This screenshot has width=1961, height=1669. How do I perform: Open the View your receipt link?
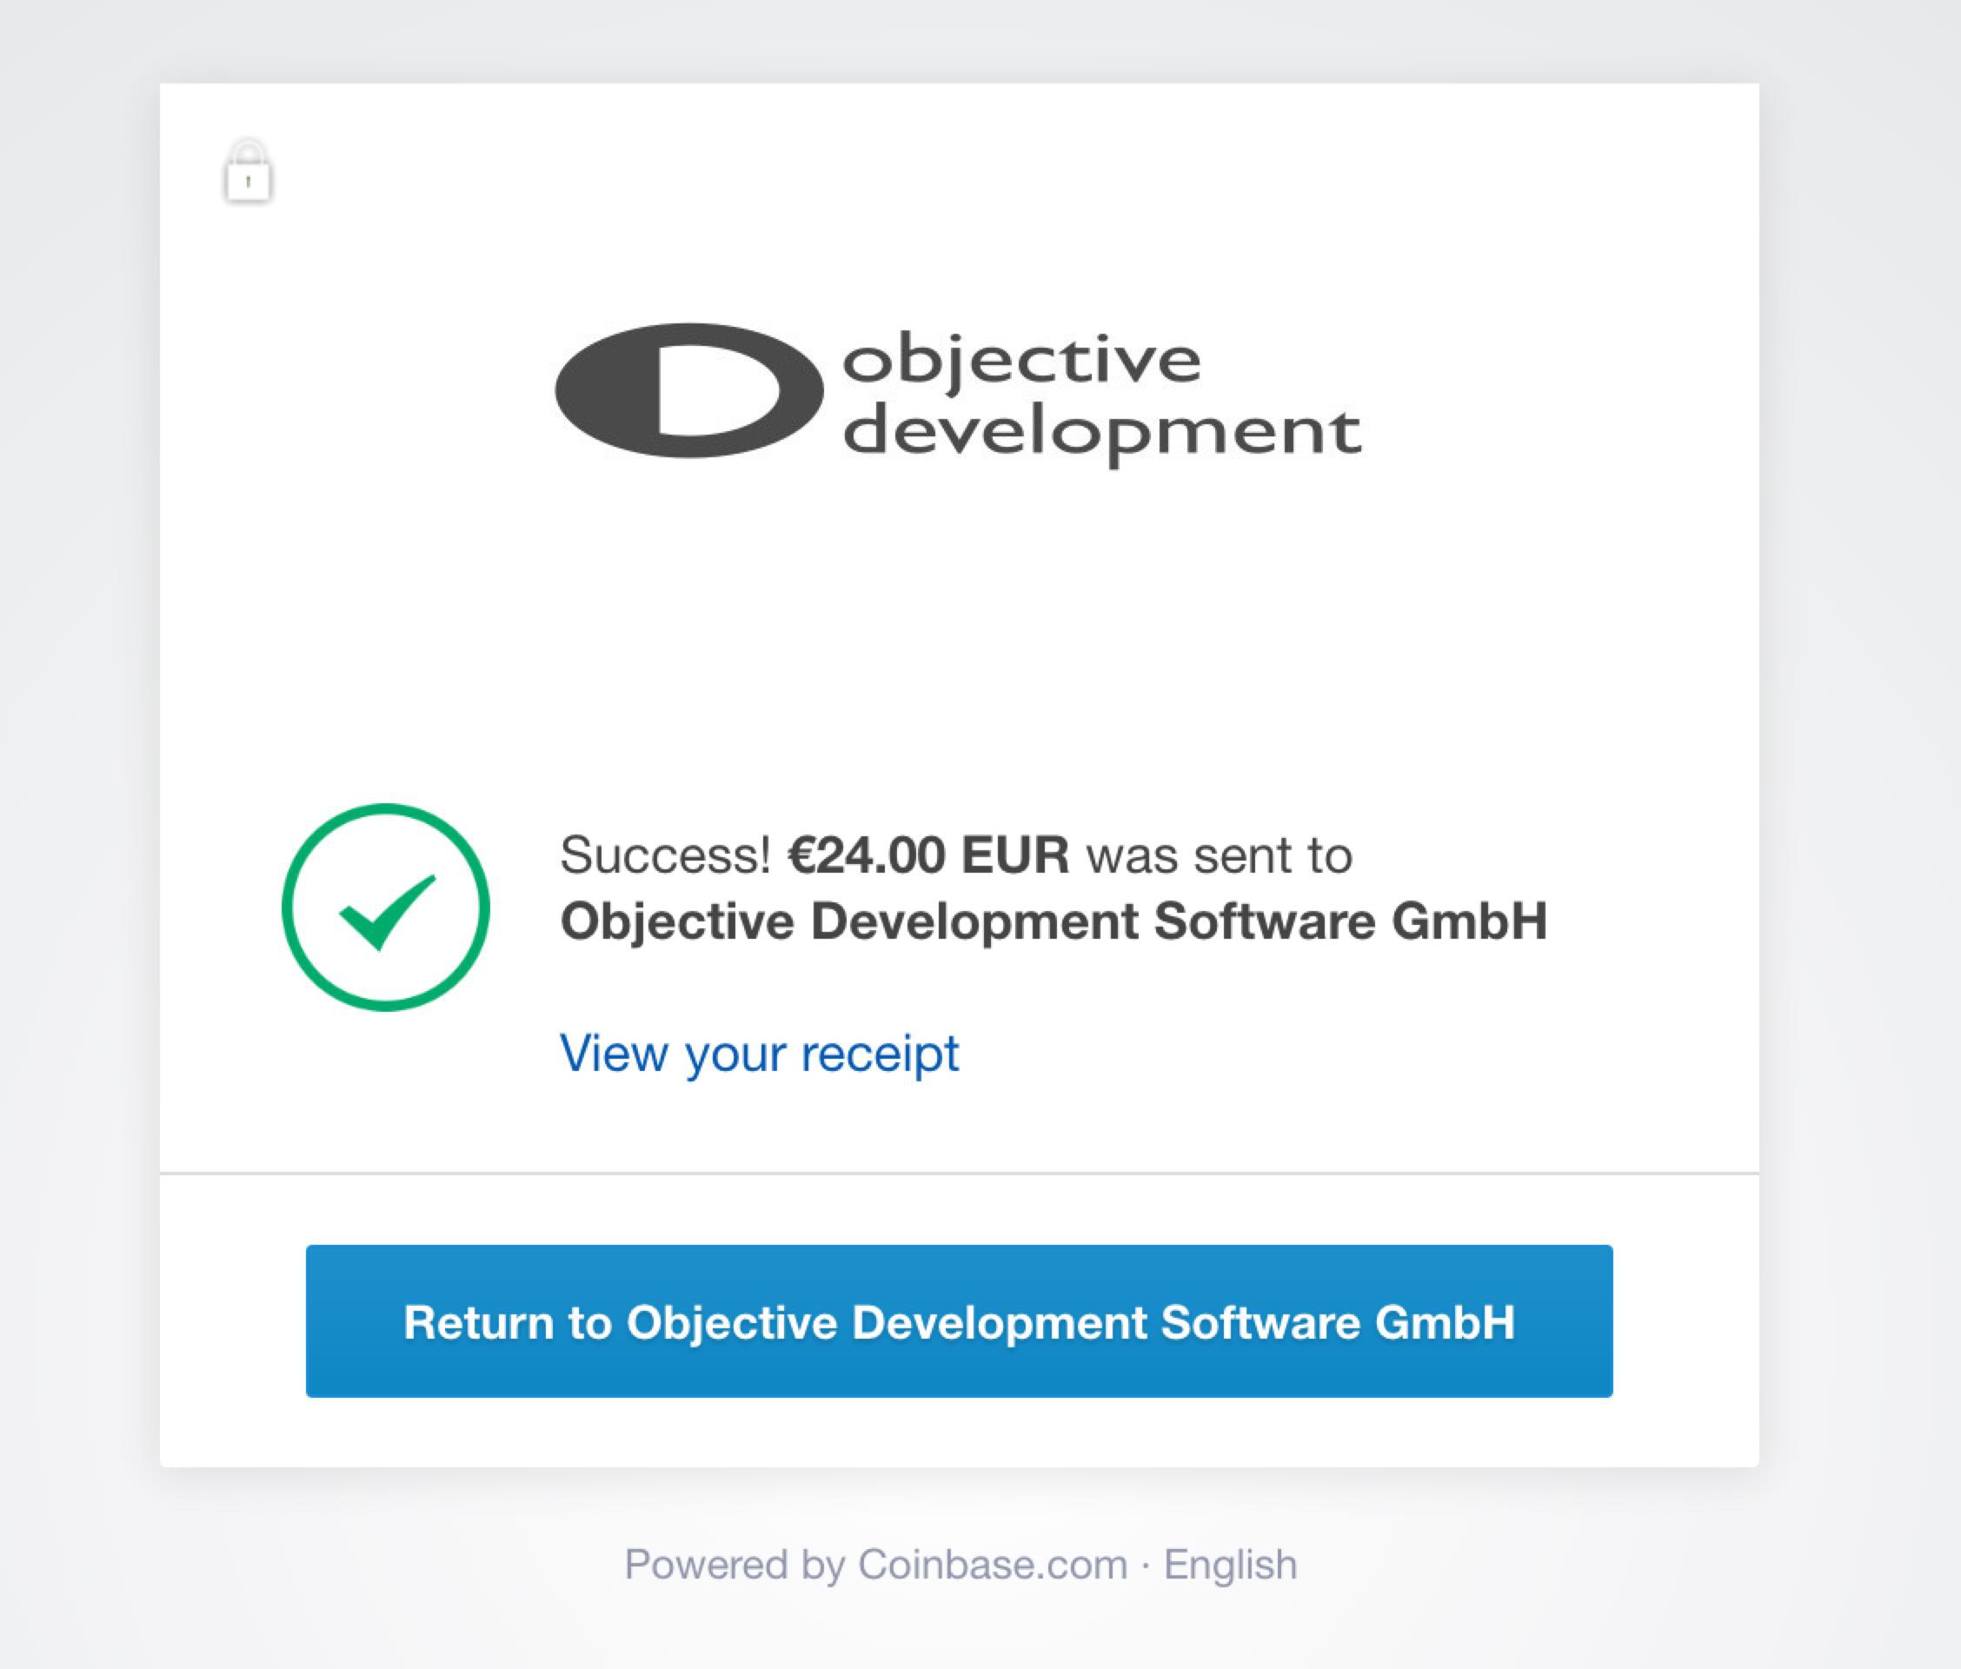click(x=759, y=1052)
